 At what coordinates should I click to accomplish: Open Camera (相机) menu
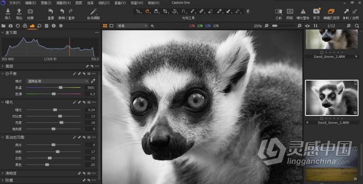tap(104, 3)
